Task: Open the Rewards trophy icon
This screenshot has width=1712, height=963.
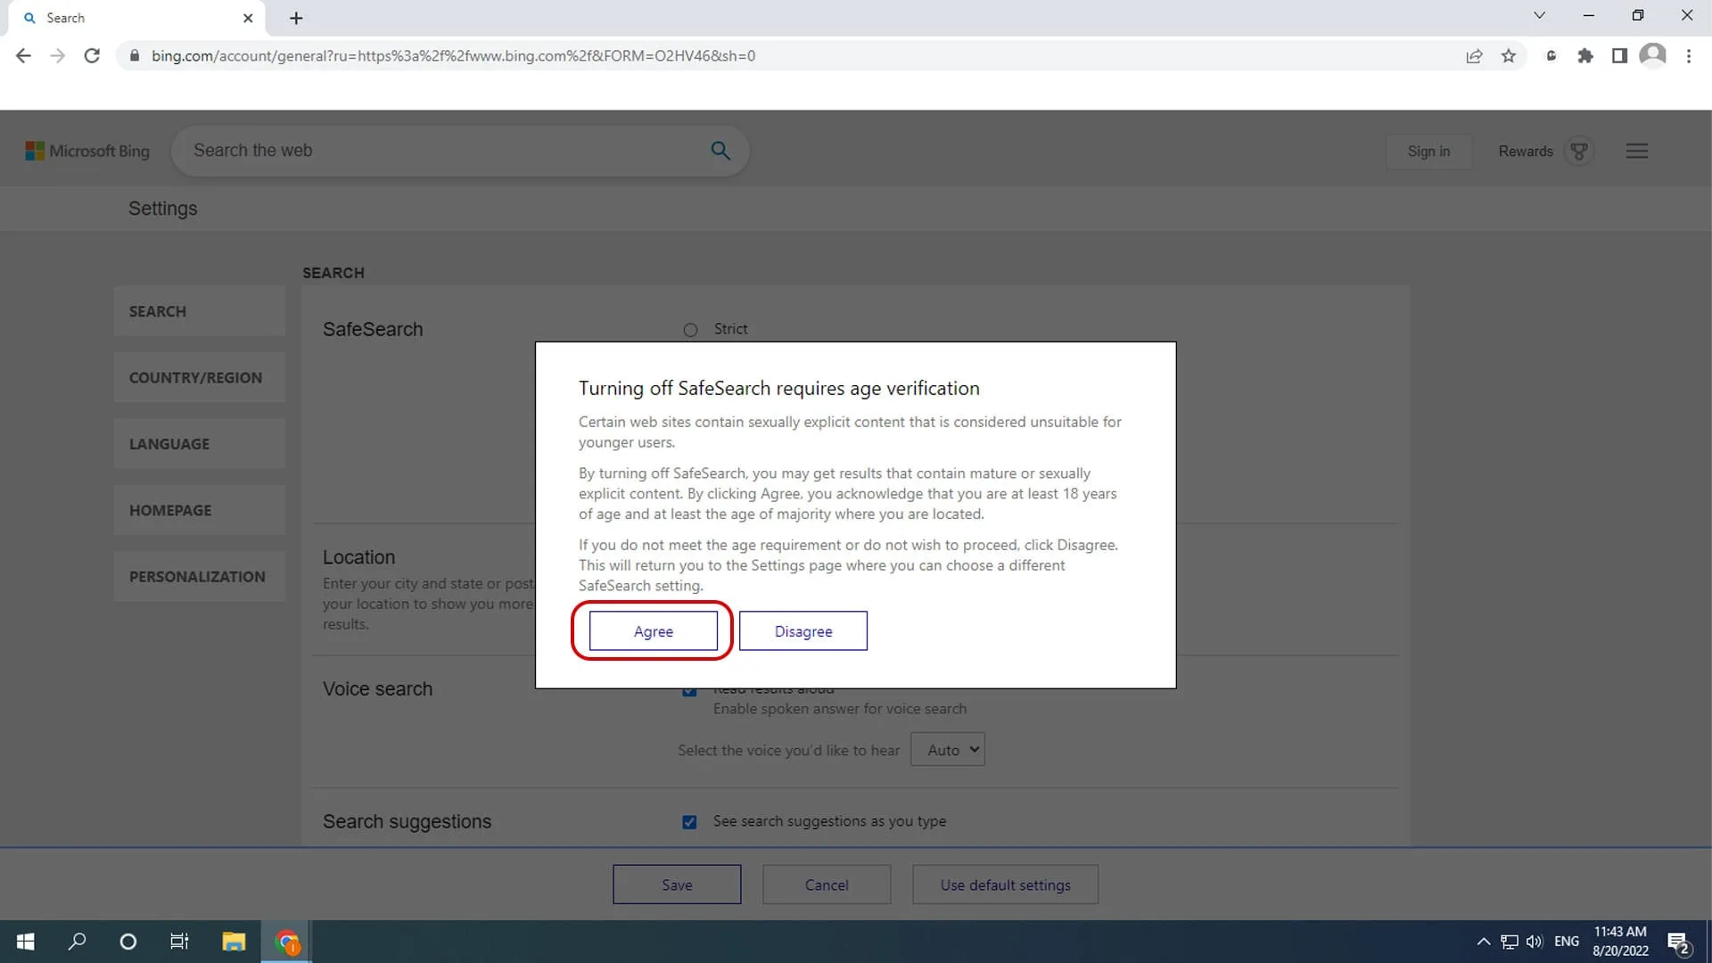Action: tap(1579, 152)
